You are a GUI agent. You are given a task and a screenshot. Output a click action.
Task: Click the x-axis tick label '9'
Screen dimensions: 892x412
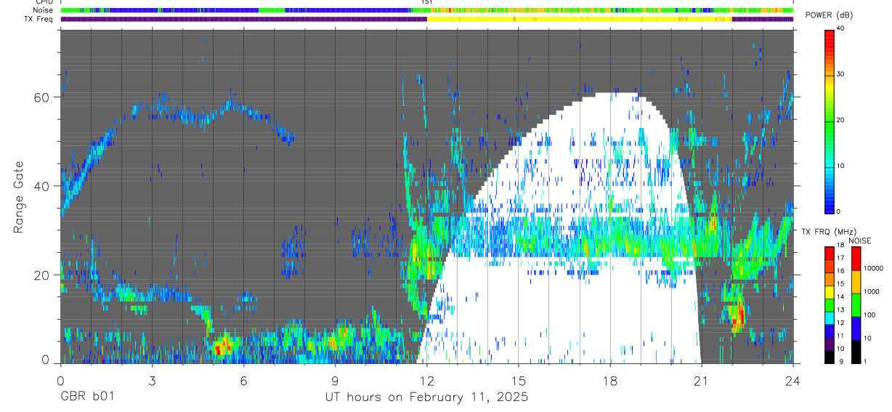click(335, 380)
